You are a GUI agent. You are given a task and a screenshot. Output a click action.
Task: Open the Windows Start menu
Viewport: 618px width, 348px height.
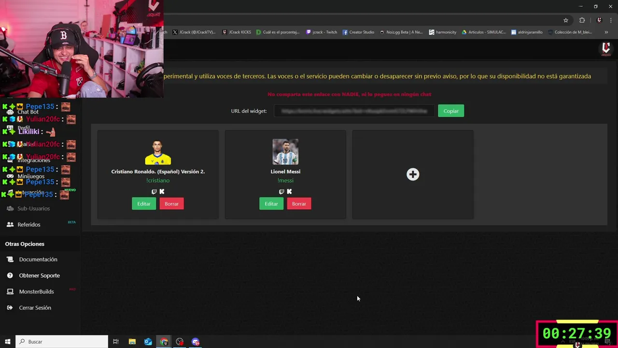pyautogui.click(x=7, y=342)
